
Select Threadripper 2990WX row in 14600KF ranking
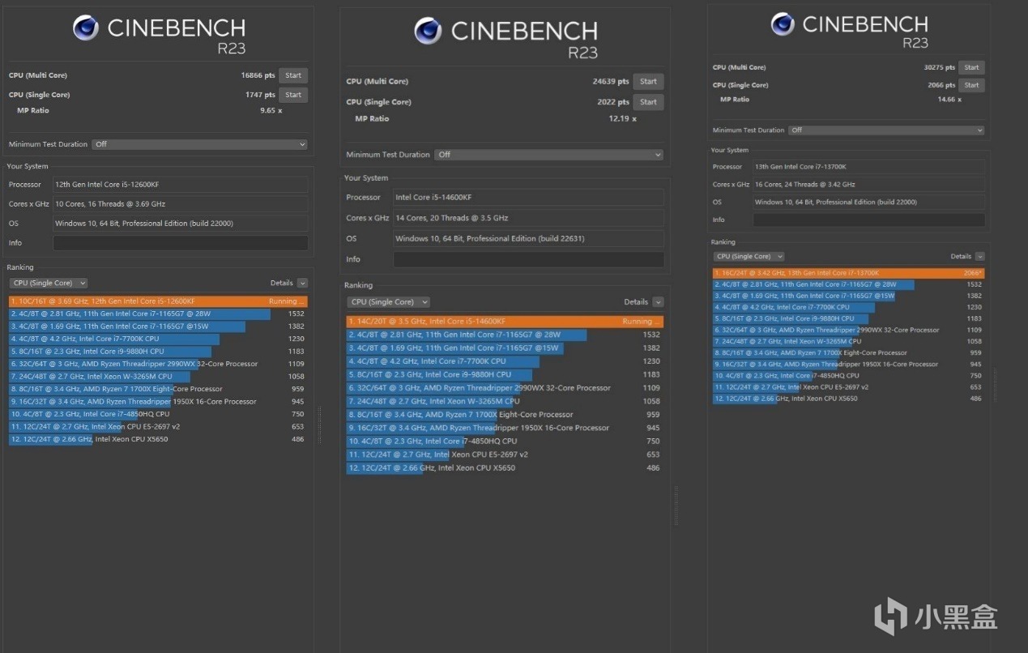[505, 388]
